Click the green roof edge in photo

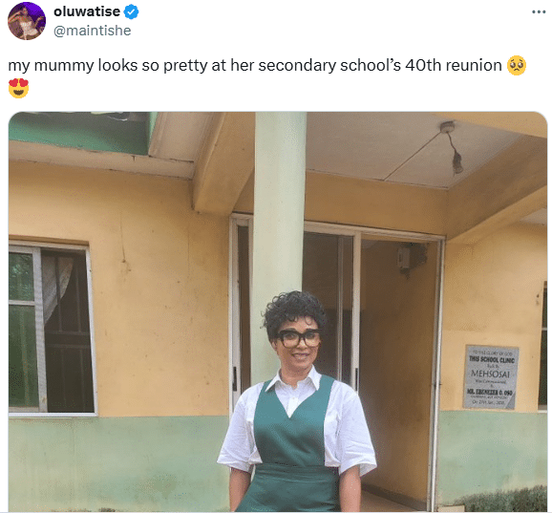[x=81, y=133]
